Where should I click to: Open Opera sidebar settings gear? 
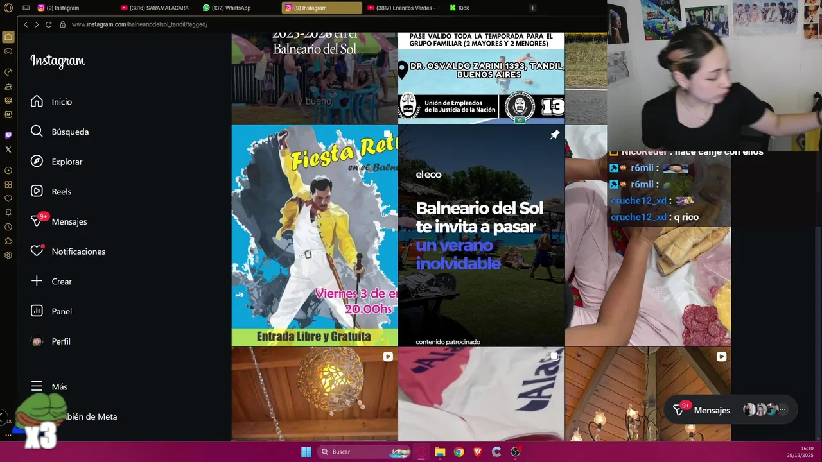coord(8,255)
